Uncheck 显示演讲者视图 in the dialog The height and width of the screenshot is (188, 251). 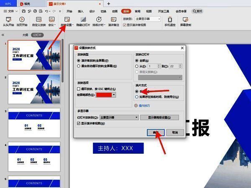pos(79,123)
